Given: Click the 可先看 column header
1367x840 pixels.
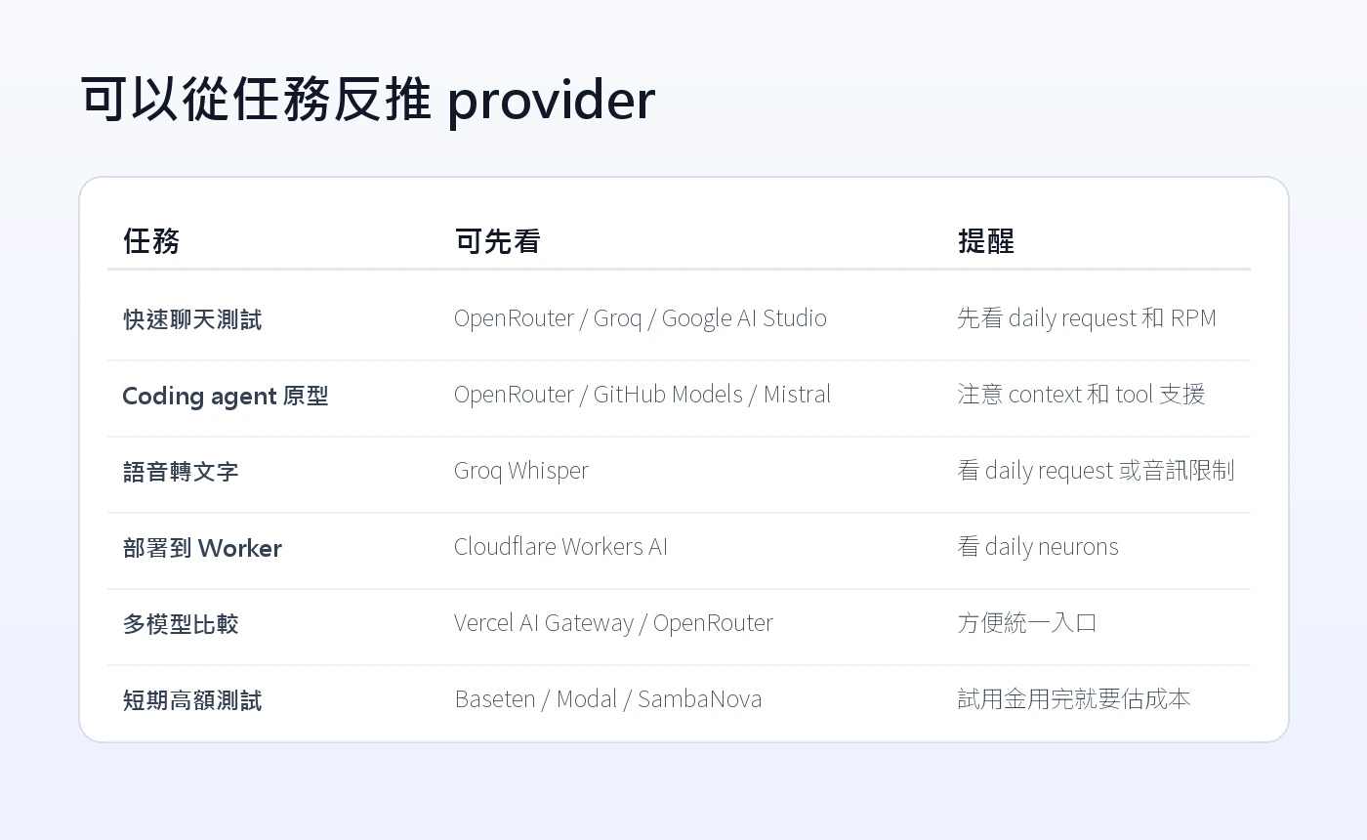Looking at the screenshot, I should coord(497,240).
